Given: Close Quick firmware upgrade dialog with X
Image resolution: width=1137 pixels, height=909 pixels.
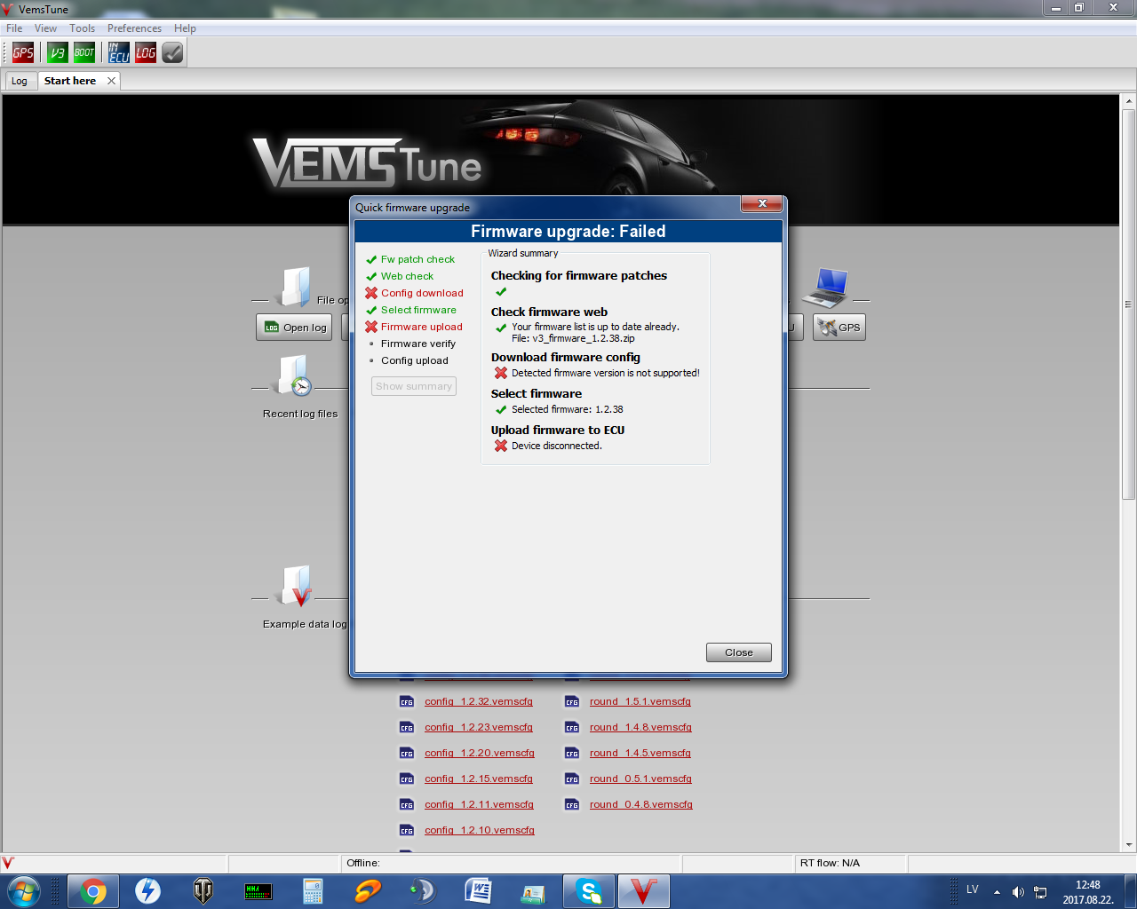Looking at the screenshot, I should pos(762,204).
